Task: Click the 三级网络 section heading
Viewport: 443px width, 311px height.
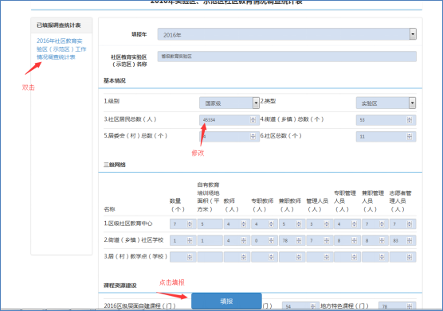Action: (115, 165)
